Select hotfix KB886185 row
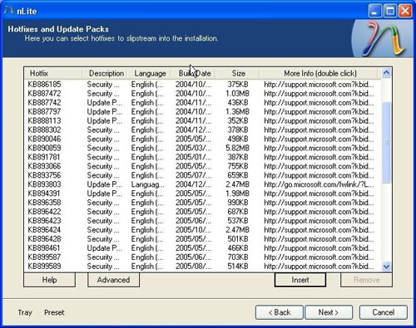416x328 pixels. tap(202, 84)
